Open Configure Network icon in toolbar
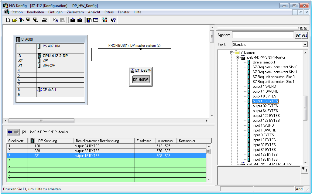312x194 pixels. [105, 20]
